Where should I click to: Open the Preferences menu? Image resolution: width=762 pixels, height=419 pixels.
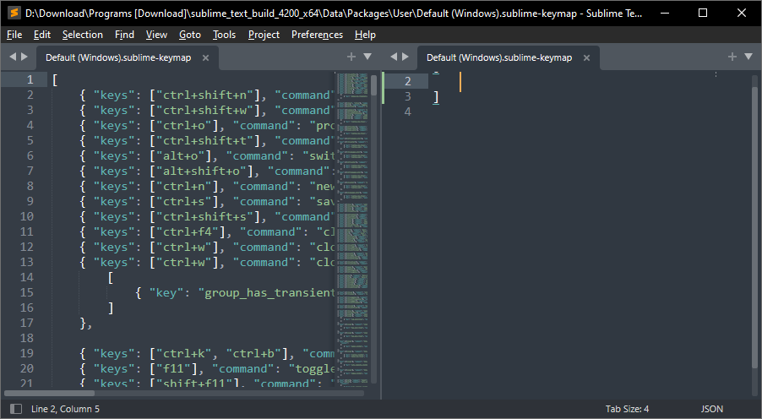[x=317, y=35]
